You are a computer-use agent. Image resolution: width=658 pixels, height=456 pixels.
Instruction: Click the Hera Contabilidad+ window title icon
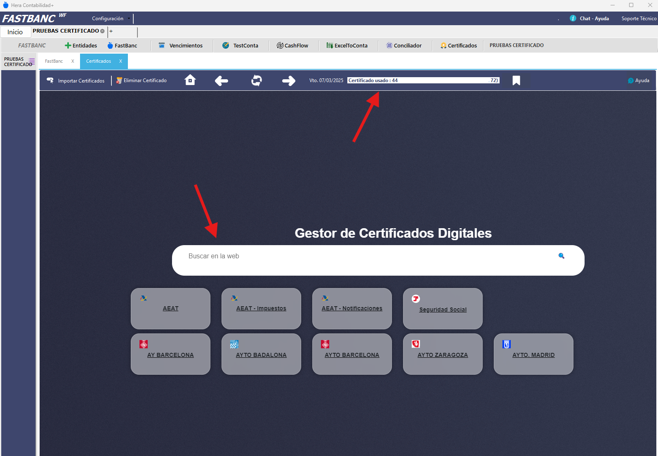tap(6, 5)
